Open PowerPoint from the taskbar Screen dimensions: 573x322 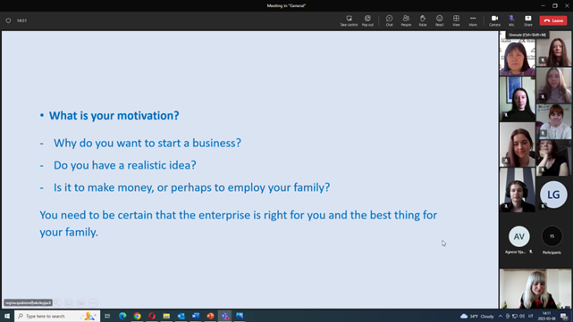[210, 316]
